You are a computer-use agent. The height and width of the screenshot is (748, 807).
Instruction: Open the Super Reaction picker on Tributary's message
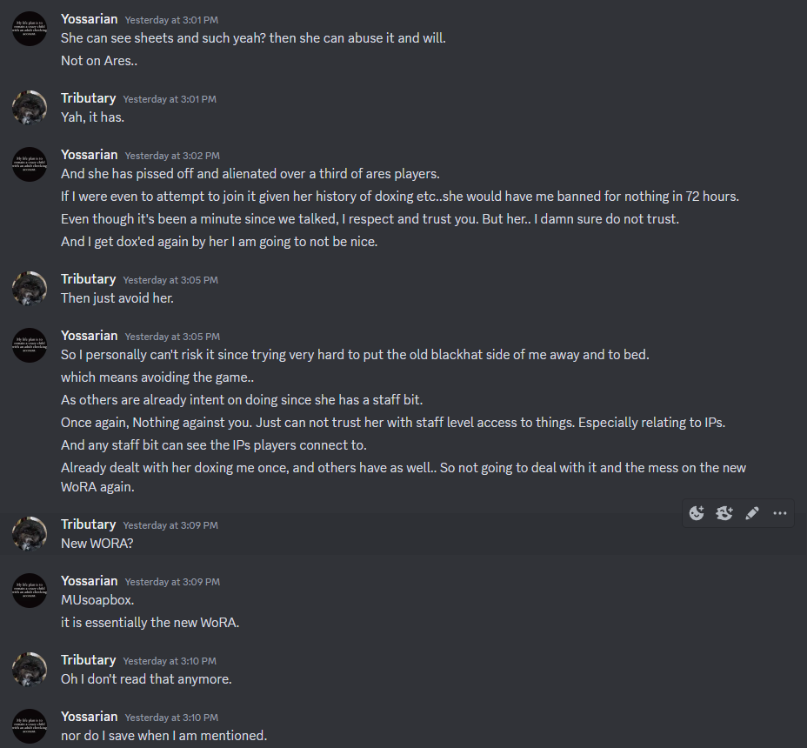coord(724,513)
